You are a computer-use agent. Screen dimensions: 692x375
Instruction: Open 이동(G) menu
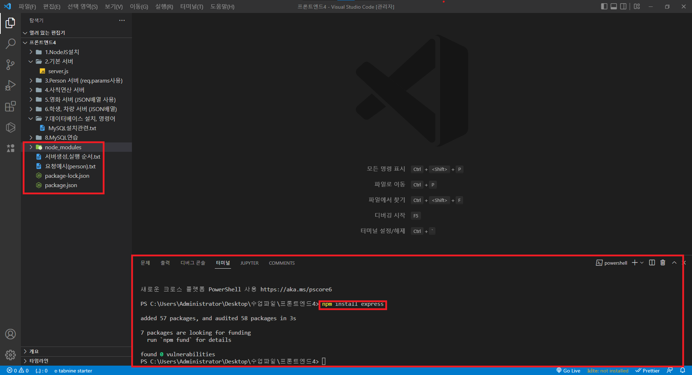tap(139, 6)
